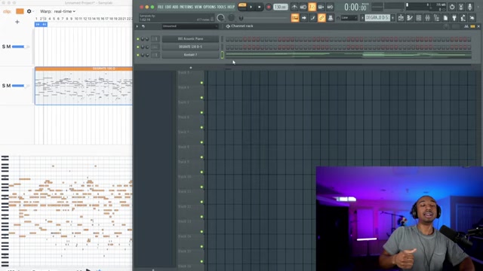Open the PATTERNS menu
Screen dimensions: 483x271
186,7
